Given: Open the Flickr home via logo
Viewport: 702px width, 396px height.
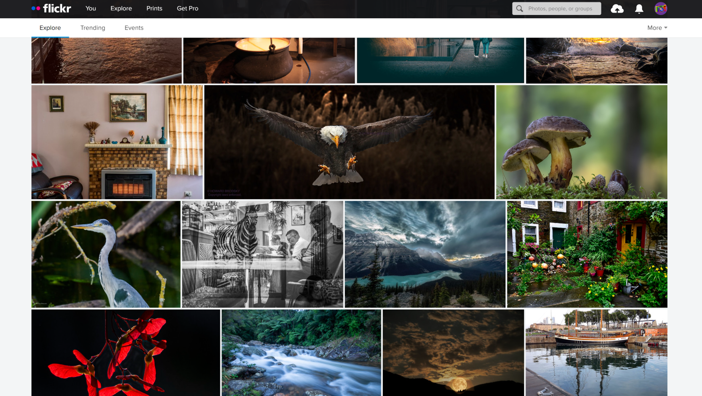Looking at the screenshot, I should point(51,8).
